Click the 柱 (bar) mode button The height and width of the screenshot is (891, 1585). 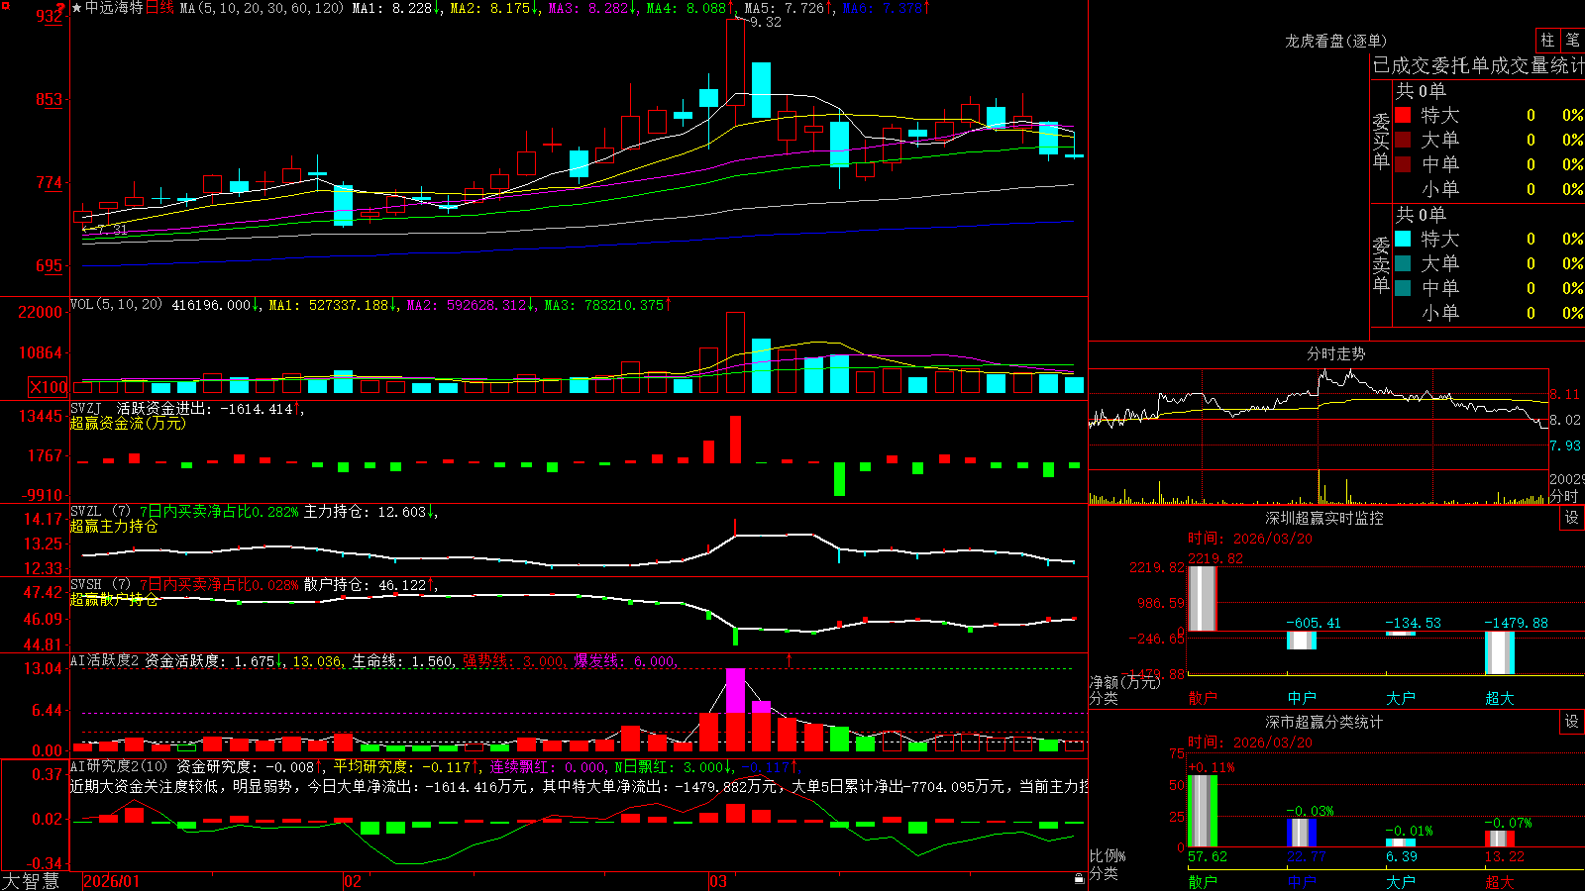click(x=1547, y=41)
